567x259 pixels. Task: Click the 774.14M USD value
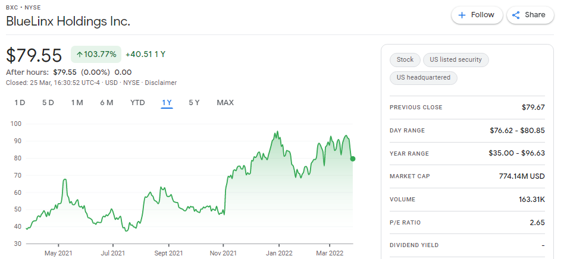522,176
